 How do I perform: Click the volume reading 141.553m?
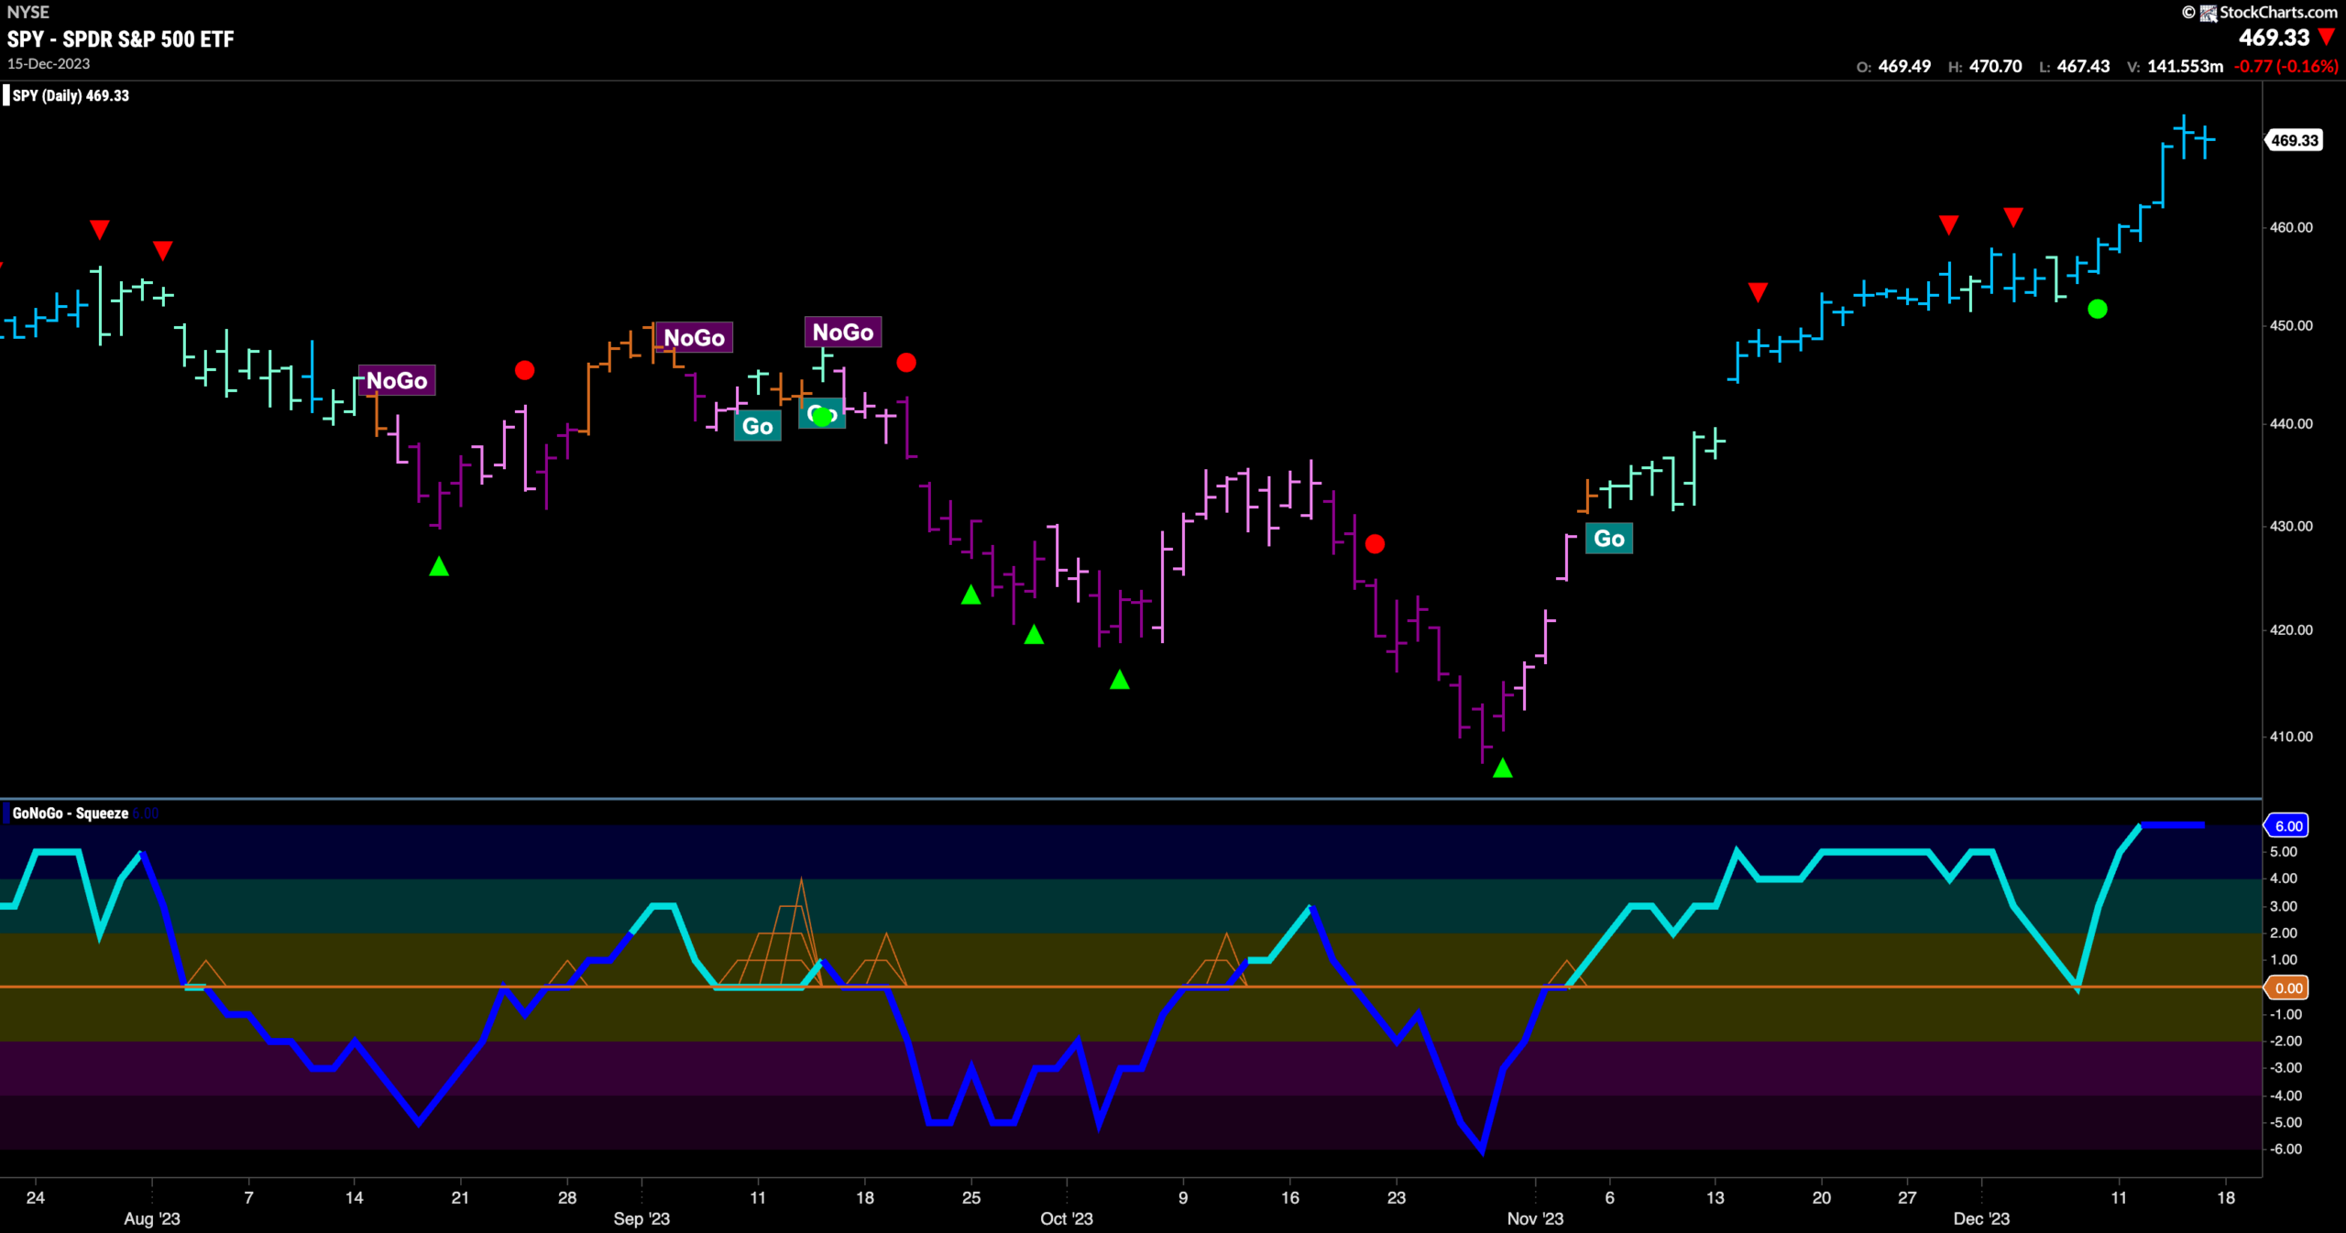(2185, 66)
